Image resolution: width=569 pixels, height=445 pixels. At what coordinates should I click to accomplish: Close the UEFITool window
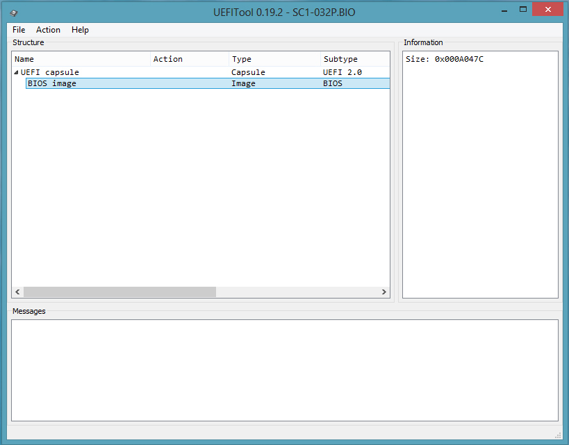pyautogui.click(x=548, y=10)
